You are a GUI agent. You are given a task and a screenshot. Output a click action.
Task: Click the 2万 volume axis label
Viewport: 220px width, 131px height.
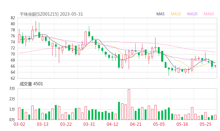pyautogui.click(x=12, y=99)
